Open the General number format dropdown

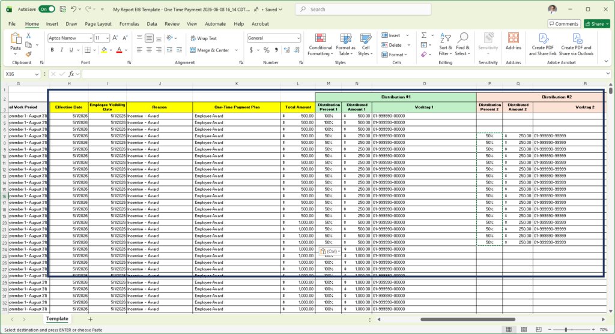[298, 38]
